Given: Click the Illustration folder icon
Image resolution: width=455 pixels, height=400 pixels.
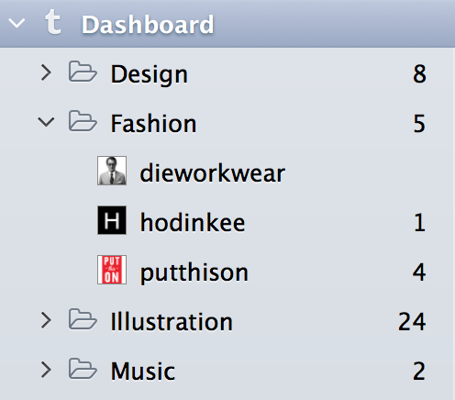Looking at the screenshot, I should pos(83,319).
